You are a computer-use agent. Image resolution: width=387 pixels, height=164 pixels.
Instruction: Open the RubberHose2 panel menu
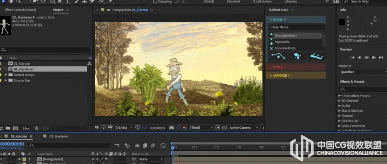[293, 10]
